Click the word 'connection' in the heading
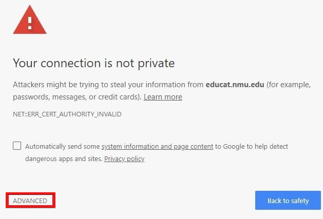323x219 pixels. coord(70,63)
